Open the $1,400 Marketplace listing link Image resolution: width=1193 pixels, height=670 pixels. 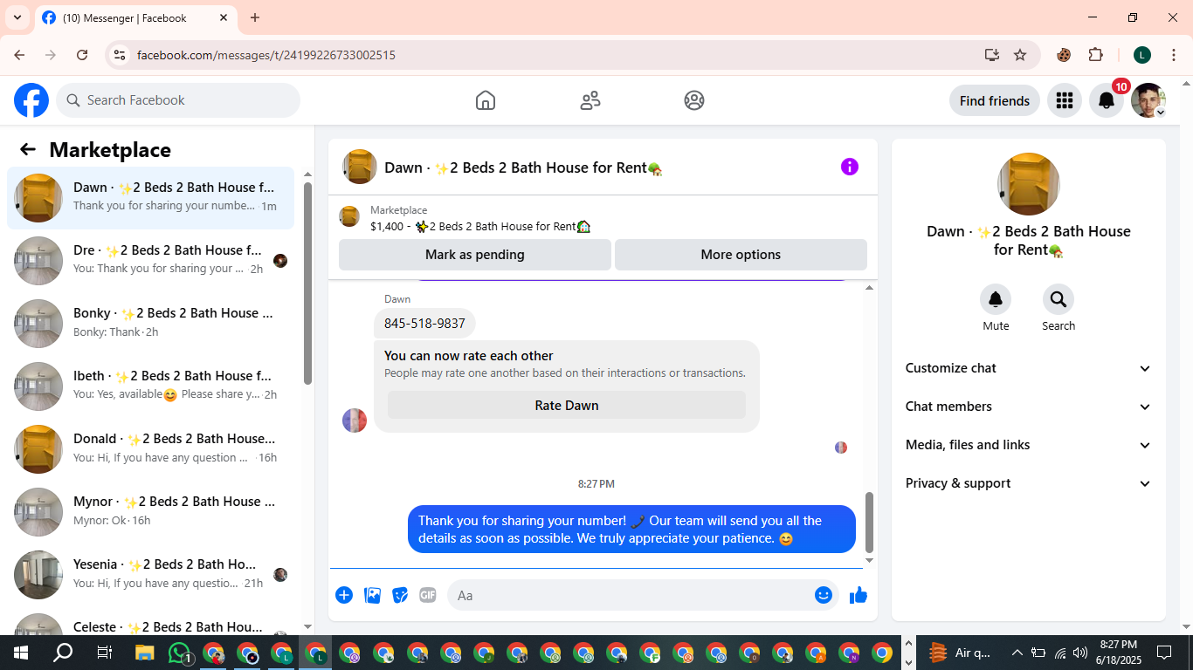(x=480, y=226)
